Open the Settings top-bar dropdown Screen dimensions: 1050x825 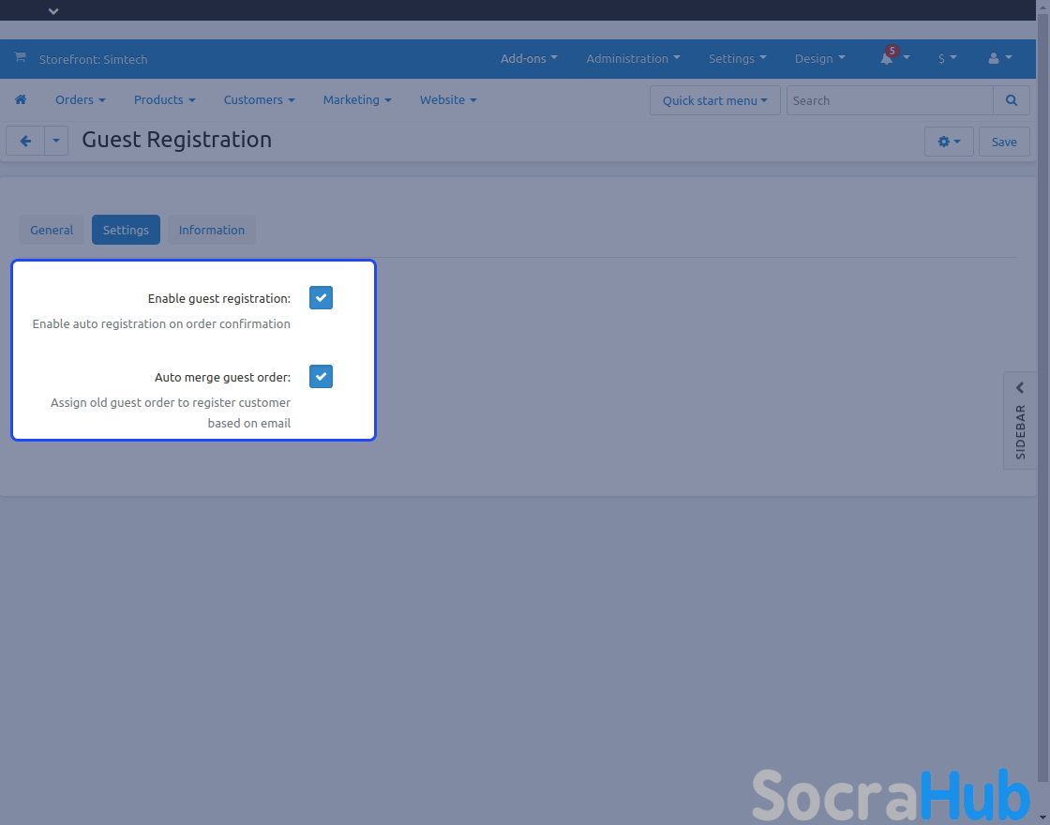click(x=737, y=58)
